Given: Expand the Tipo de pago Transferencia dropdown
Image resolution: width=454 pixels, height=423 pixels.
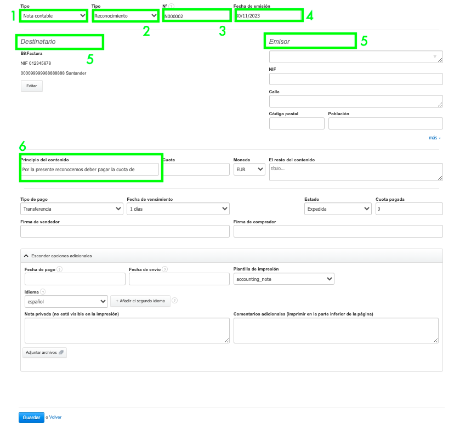Looking at the screenshot, I should 71,209.
